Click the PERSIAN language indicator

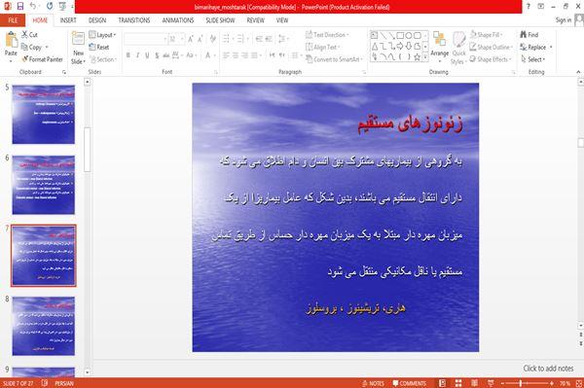point(64,383)
